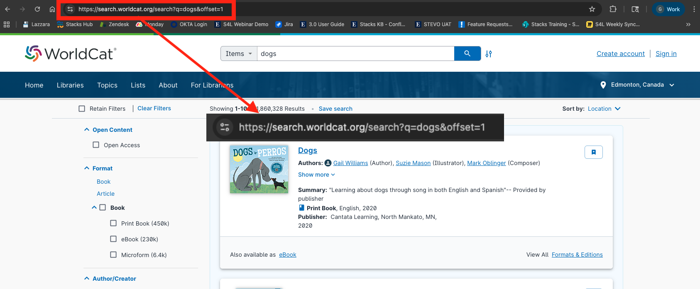Select the Article format filter link
This screenshot has width=700, height=289.
(x=105, y=194)
